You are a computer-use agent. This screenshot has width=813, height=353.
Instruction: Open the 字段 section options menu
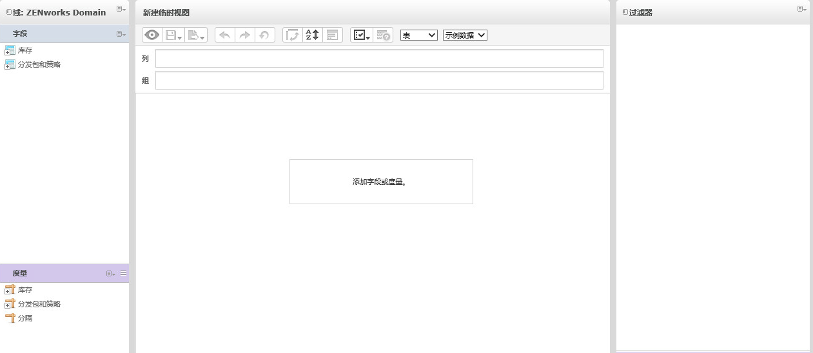click(121, 33)
